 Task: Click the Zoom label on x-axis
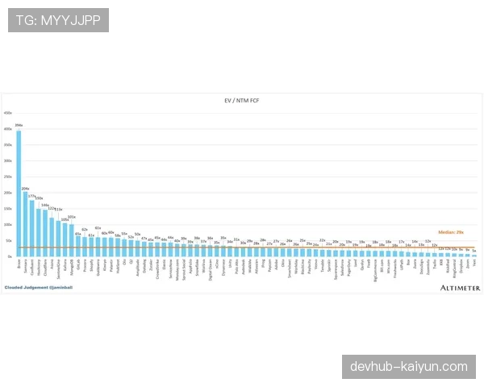468,263
